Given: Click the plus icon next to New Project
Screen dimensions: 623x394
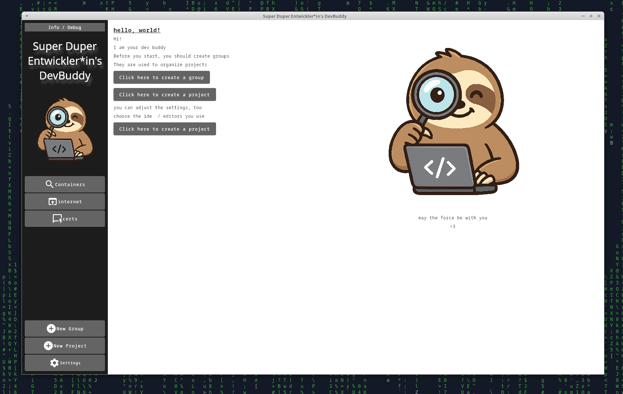Looking at the screenshot, I should [48, 346].
